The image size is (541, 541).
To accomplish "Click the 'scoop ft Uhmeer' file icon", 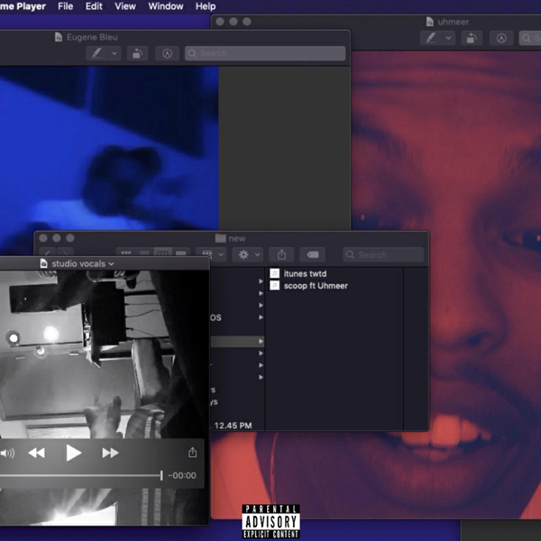I will tap(275, 286).
